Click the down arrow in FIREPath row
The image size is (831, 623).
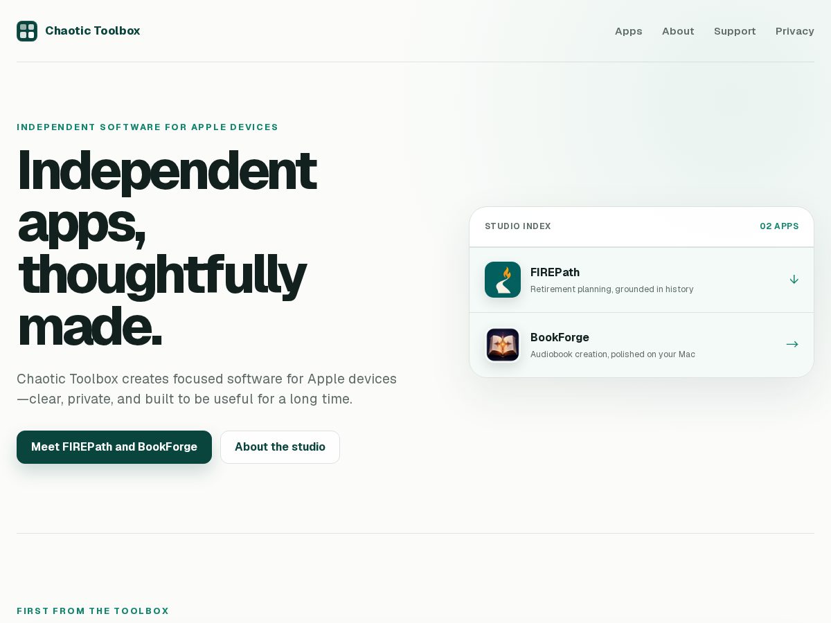pos(794,280)
